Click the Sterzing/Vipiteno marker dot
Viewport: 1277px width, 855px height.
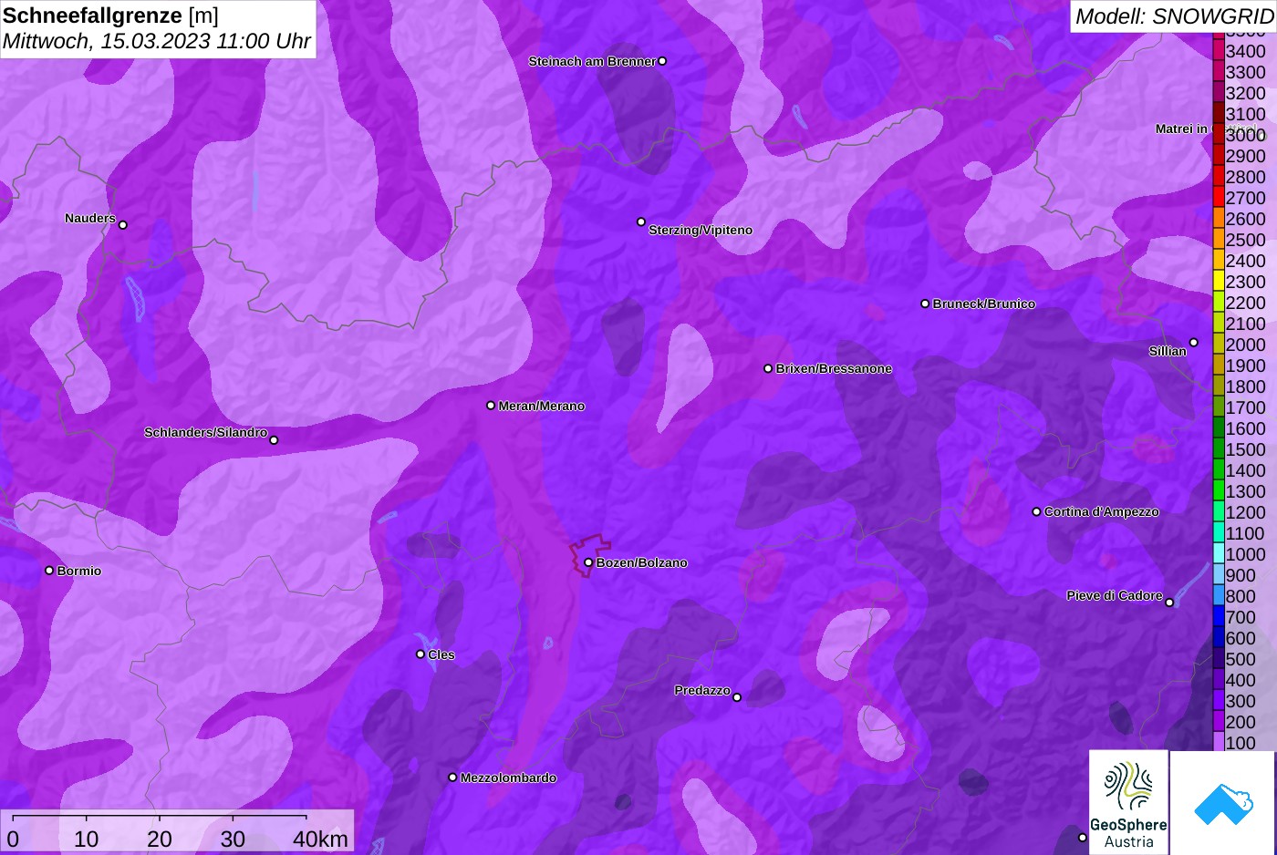[x=641, y=221]
